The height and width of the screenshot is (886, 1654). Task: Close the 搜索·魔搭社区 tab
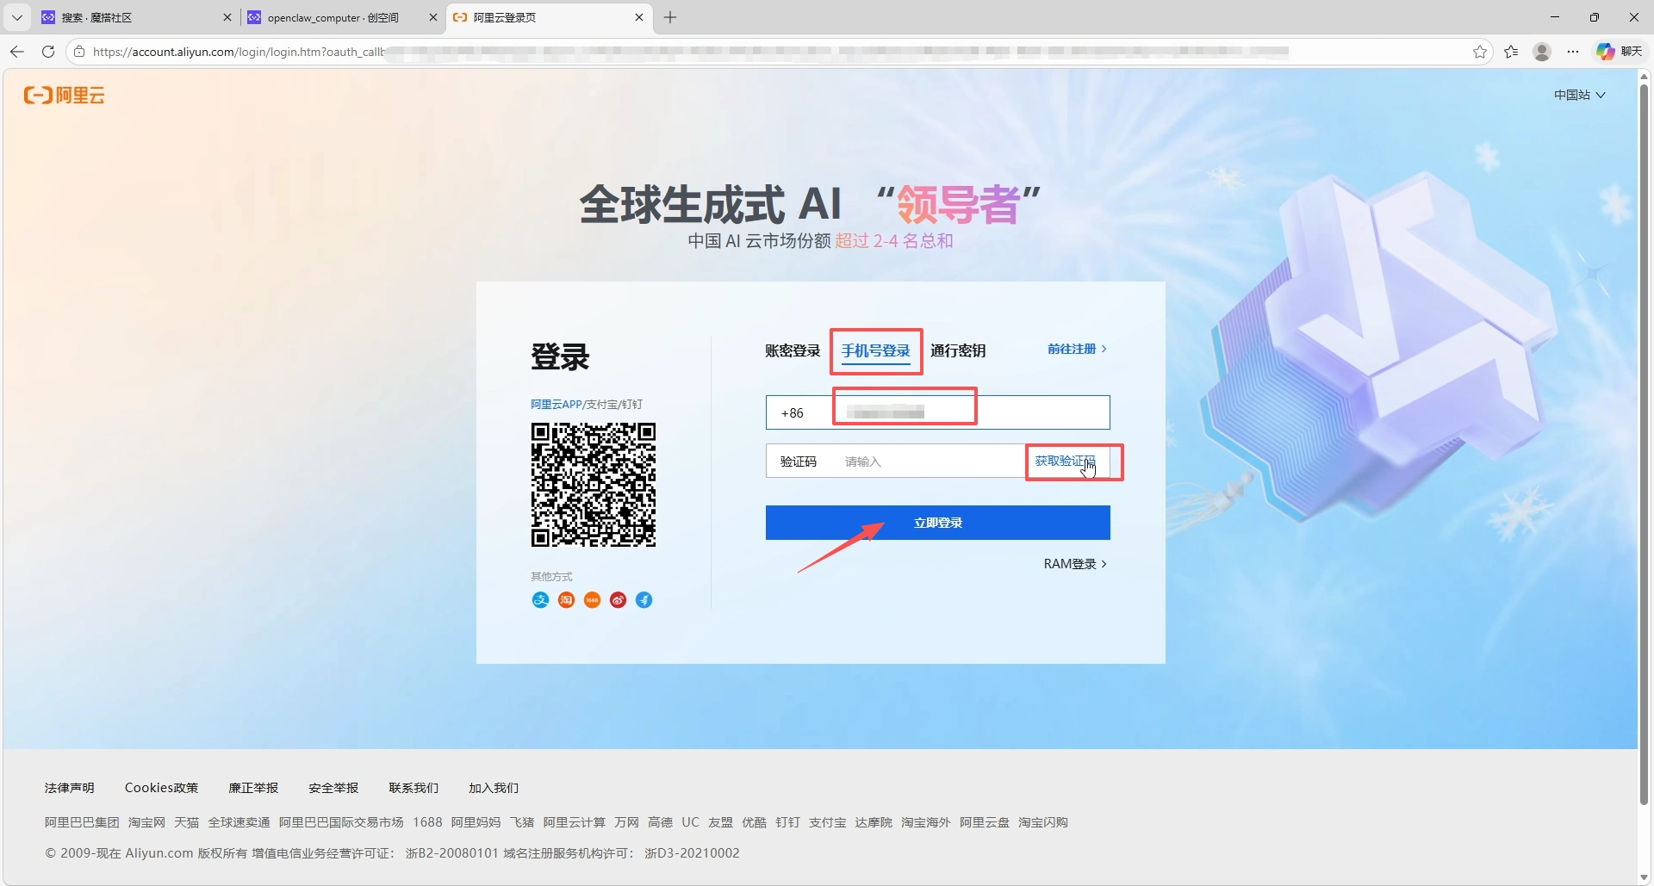click(227, 17)
